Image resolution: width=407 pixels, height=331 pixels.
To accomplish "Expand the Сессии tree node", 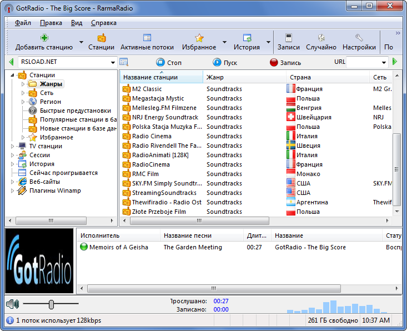I will click(12, 156).
